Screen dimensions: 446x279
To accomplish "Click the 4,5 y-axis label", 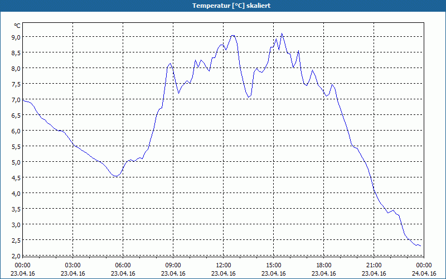I will pyautogui.click(x=16, y=178).
